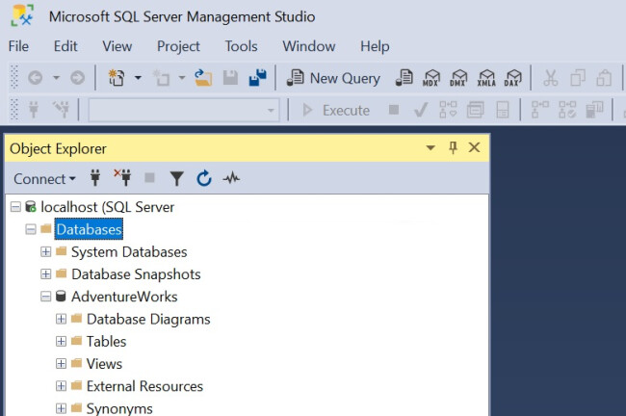Expand the Database Snapshots folder
The height and width of the screenshot is (416, 626).
pyautogui.click(x=46, y=273)
